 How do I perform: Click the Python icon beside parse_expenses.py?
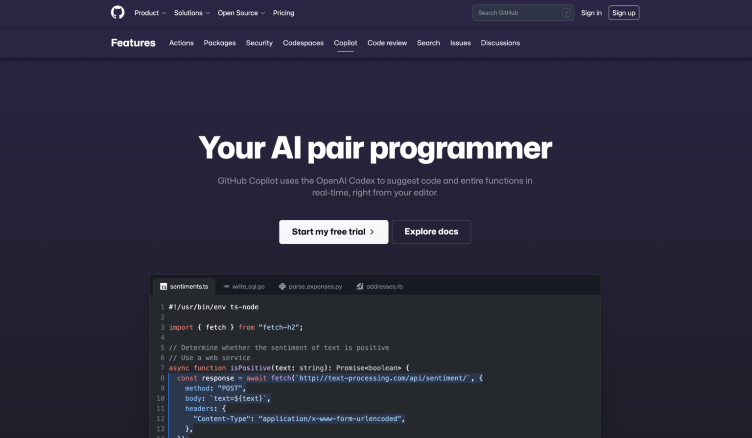click(x=282, y=286)
